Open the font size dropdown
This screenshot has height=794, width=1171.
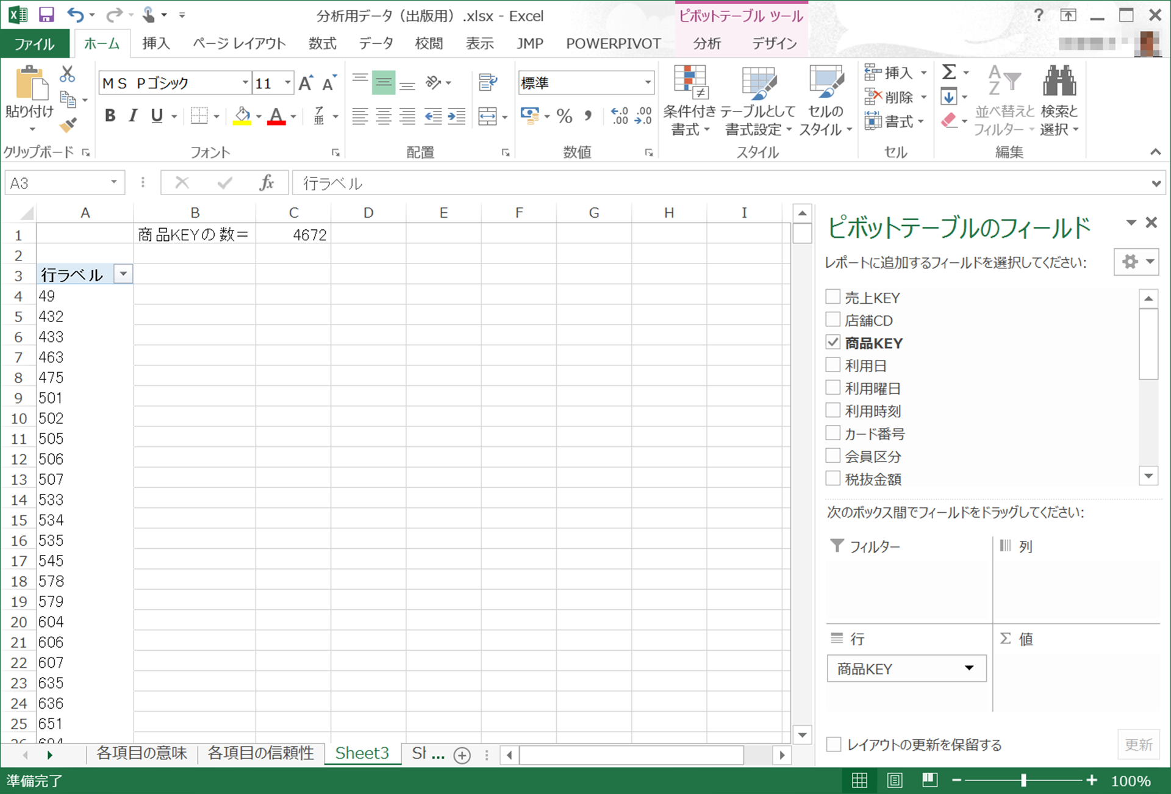click(x=287, y=82)
